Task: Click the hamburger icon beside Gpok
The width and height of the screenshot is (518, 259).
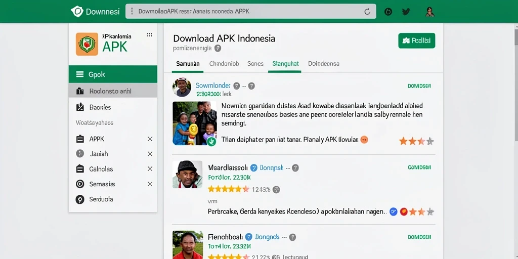Action: pos(79,74)
